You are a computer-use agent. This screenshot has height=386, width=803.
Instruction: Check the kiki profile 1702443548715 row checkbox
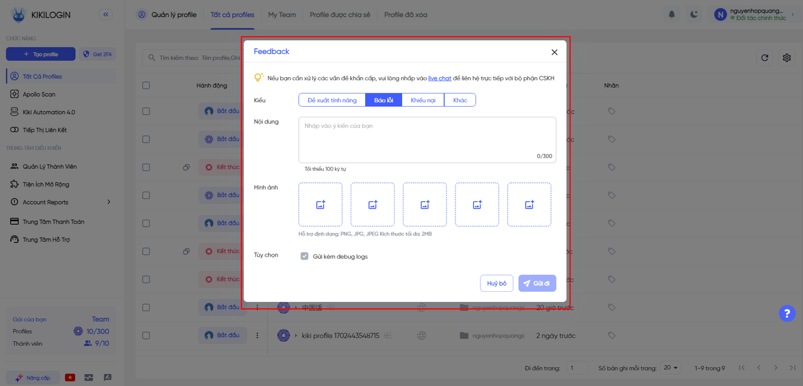[146, 336]
